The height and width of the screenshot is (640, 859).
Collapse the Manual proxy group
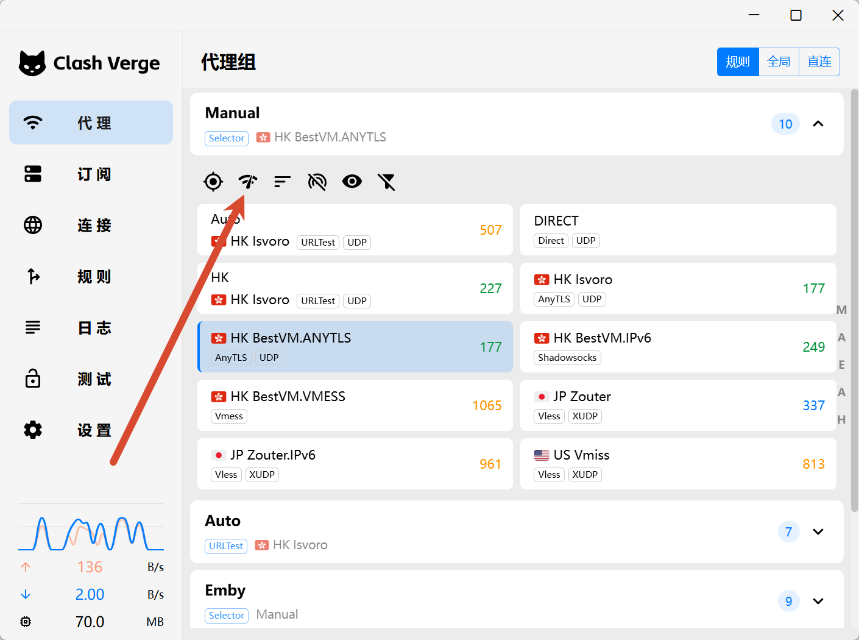click(x=818, y=124)
